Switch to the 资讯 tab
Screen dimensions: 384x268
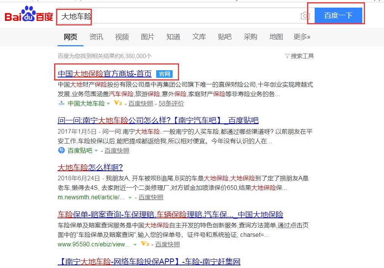[96, 37]
